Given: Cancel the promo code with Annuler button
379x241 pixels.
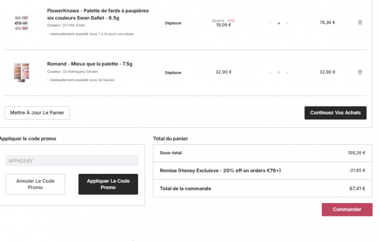Looking at the screenshot, I should [x=36, y=184].
